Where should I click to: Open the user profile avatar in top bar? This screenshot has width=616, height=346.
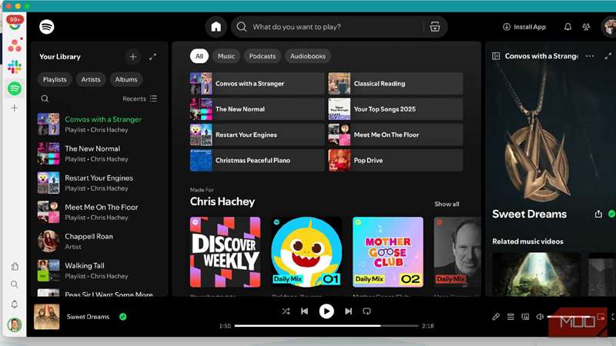[609, 27]
